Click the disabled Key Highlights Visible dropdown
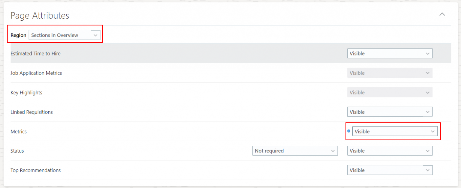 tap(390, 92)
